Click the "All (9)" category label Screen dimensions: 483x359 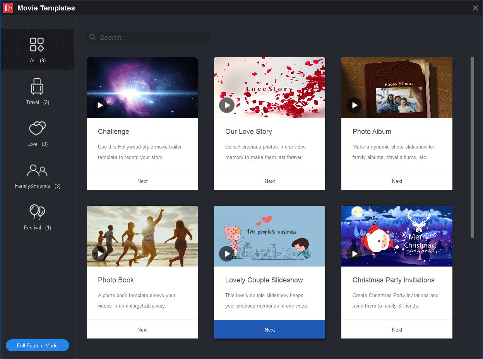pyautogui.click(x=38, y=61)
